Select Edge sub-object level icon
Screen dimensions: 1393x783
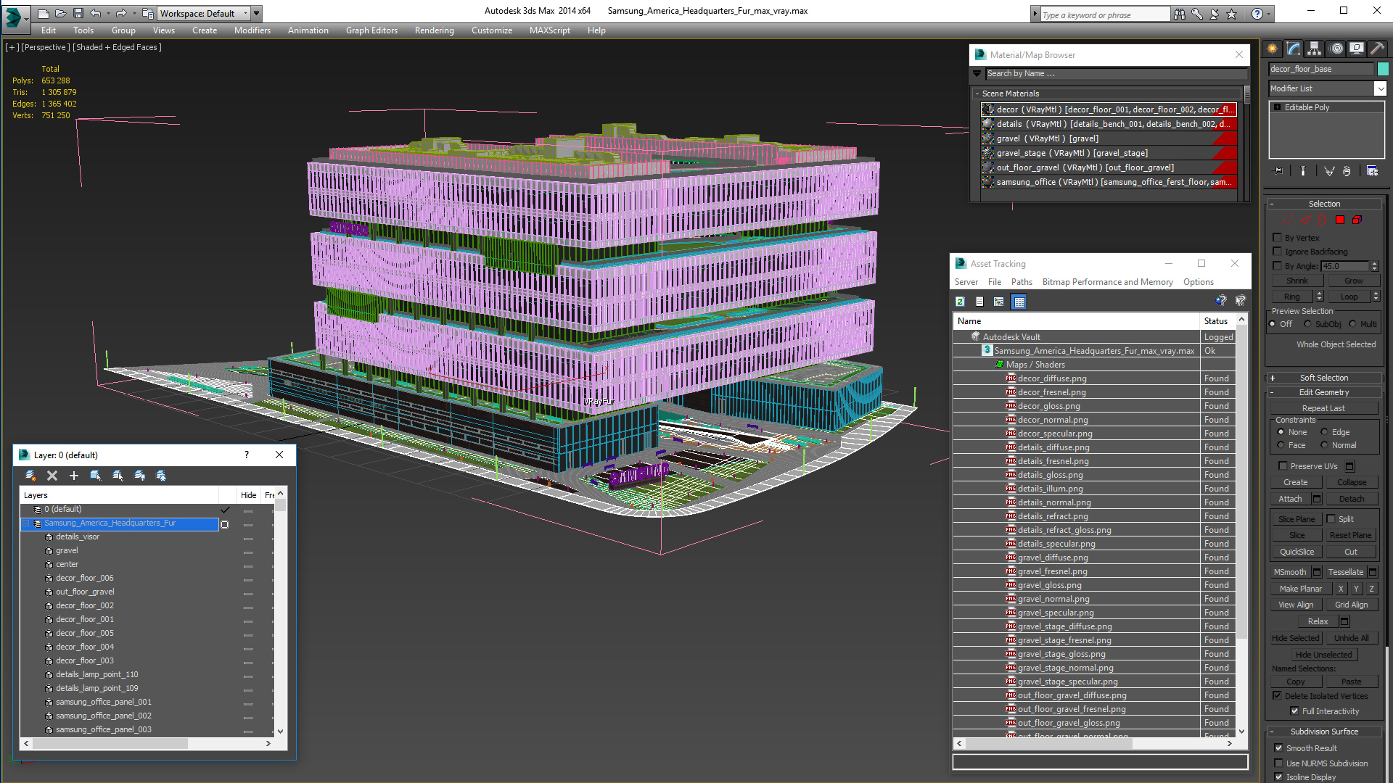[x=1304, y=220]
